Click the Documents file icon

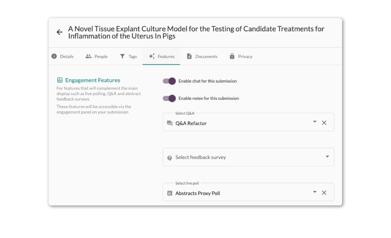pyautogui.click(x=189, y=56)
